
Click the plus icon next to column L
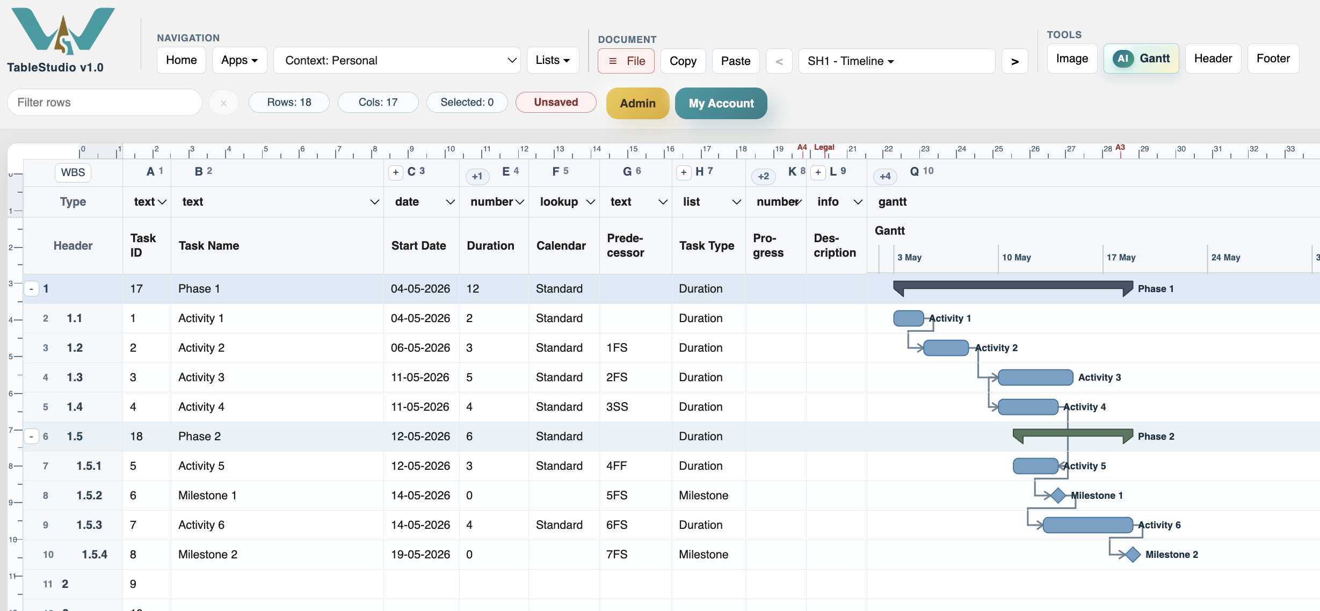(817, 172)
